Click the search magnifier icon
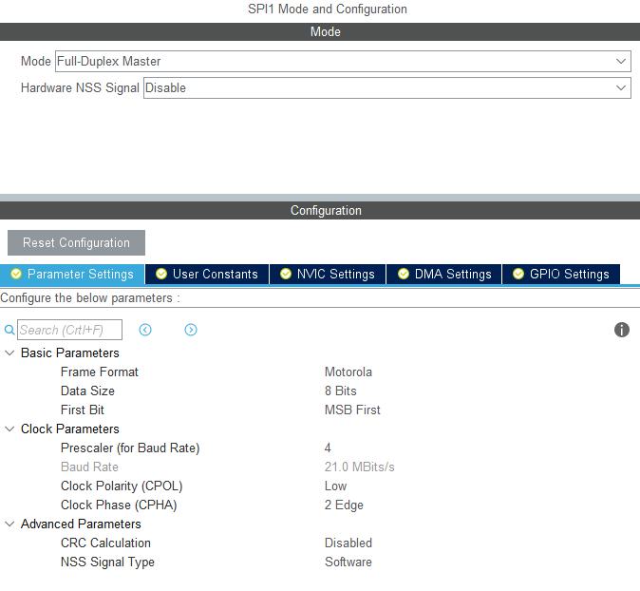 point(9,330)
